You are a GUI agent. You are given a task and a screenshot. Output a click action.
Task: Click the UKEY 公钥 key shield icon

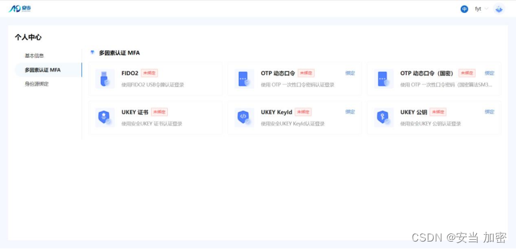382,117
